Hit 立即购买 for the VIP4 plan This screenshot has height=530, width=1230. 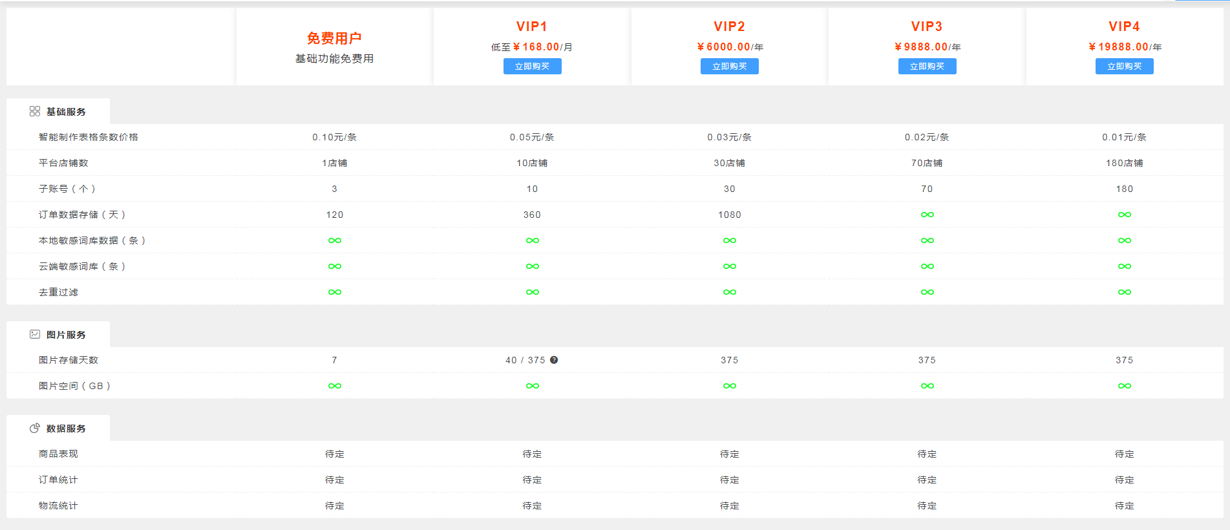pos(1124,67)
